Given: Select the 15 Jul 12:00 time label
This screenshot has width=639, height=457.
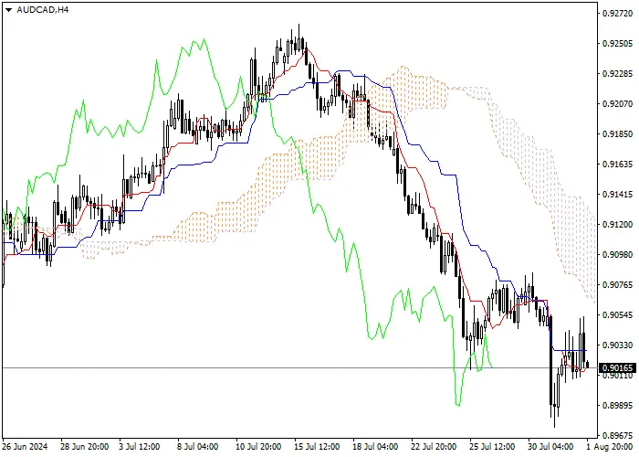Looking at the screenshot, I should click(317, 447).
